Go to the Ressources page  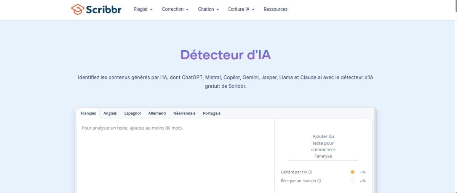point(275,9)
